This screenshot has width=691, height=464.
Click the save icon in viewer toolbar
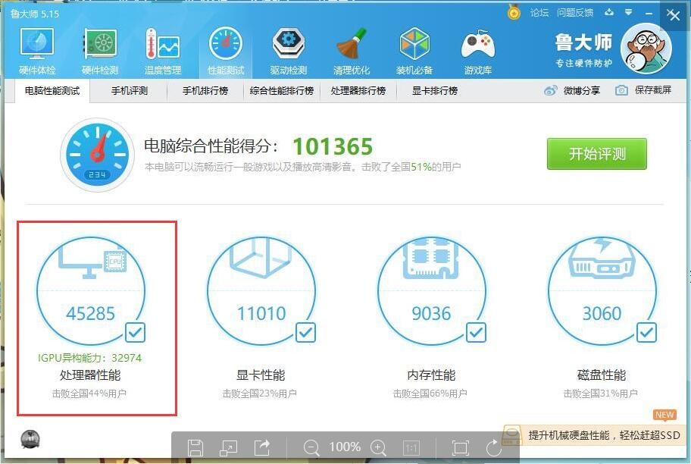(x=195, y=448)
